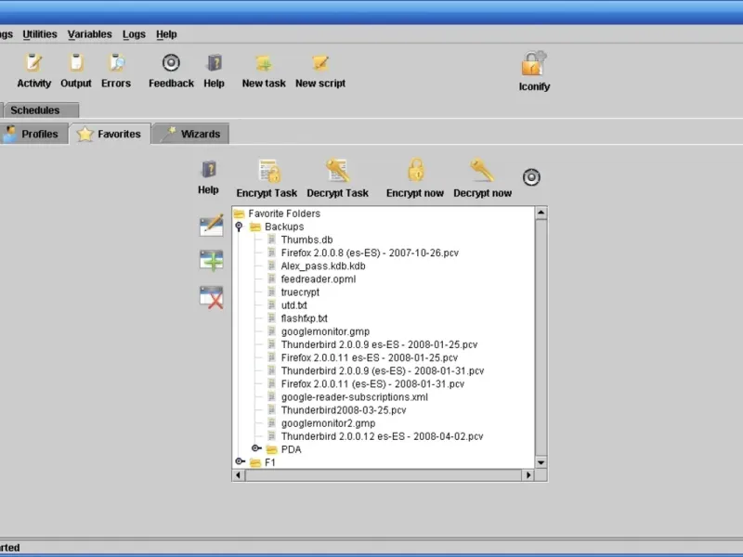
Task: Select utd.txt file
Action: click(293, 305)
